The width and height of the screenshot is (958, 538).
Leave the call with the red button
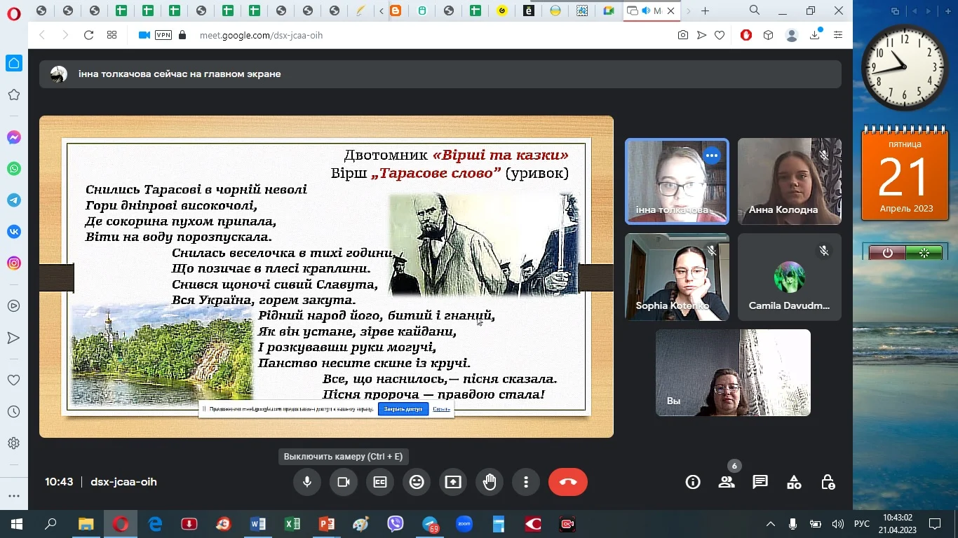pyautogui.click(x=568, y=482)
